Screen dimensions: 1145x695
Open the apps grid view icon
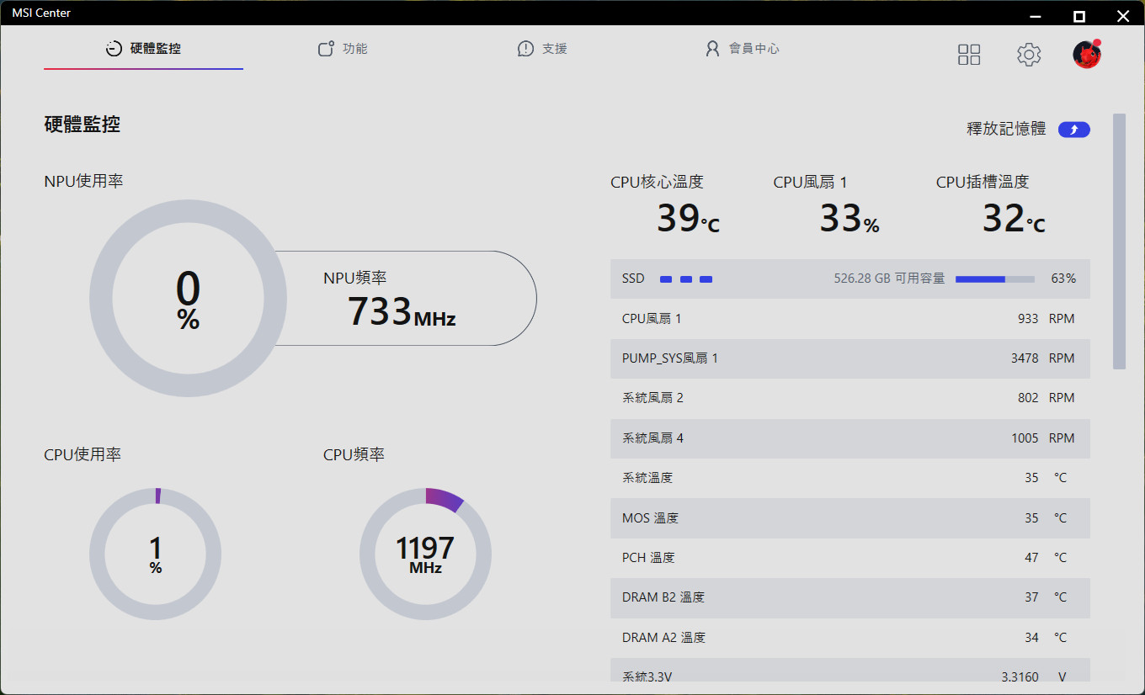point(969,55)
